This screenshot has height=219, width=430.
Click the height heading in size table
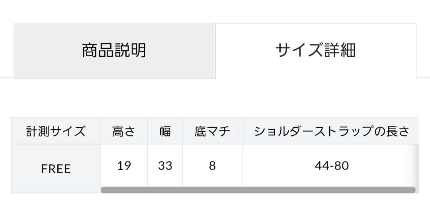(124, 131)
